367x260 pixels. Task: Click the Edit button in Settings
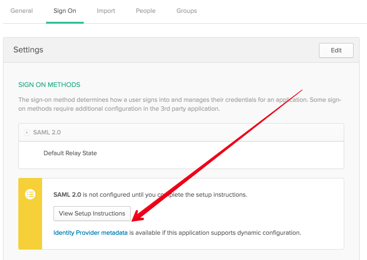tap(336, 50)
